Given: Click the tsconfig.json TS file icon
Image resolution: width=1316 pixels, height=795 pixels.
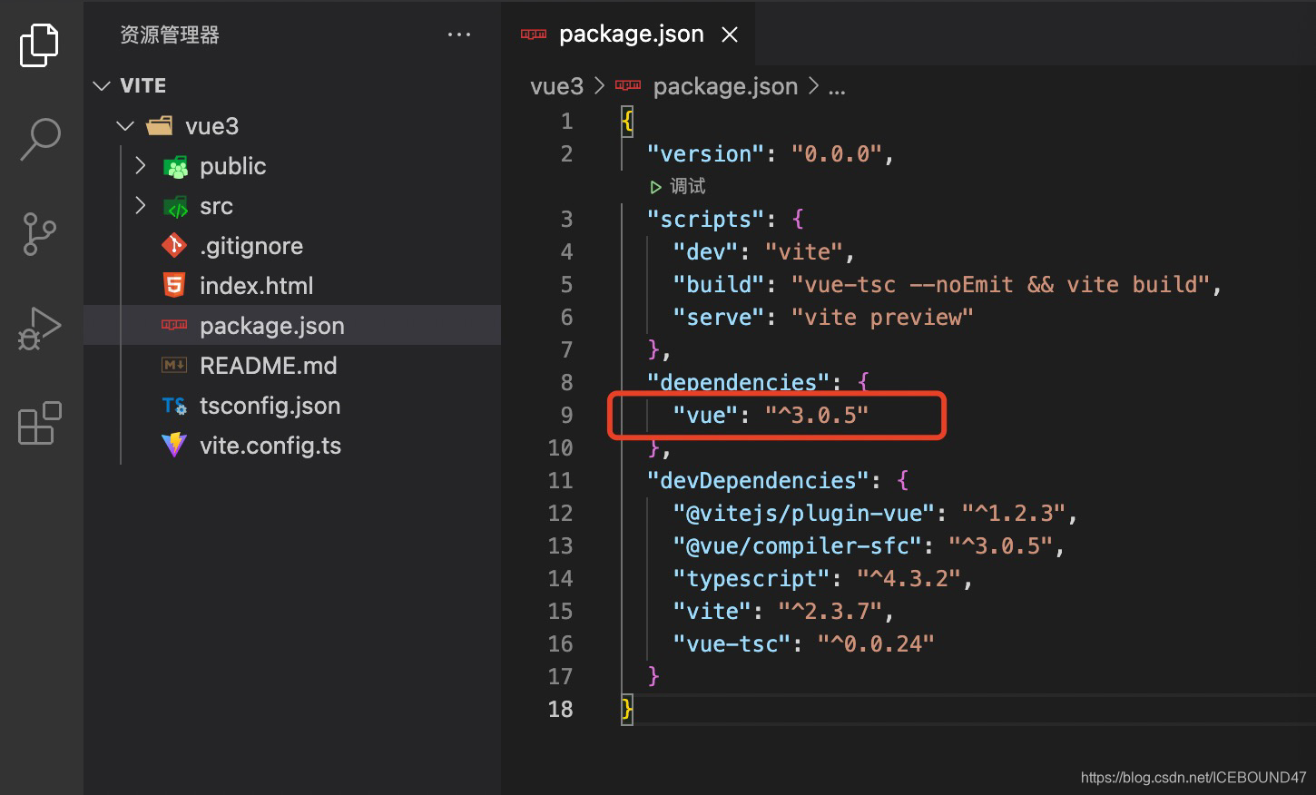Looking at the screenshot, I should [x=174, y=405].
